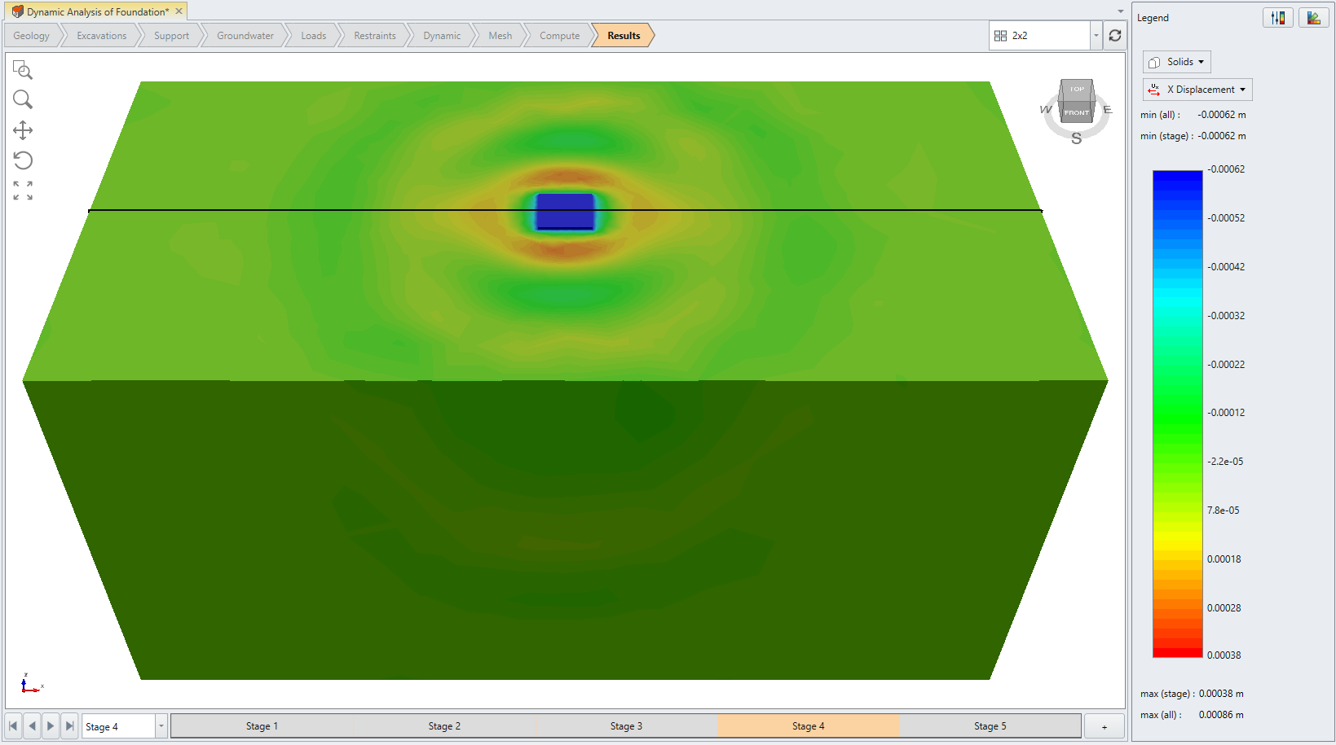Open the X Displacement data type dropdown
This screenshot has width=1336, height=745.
1197,90
